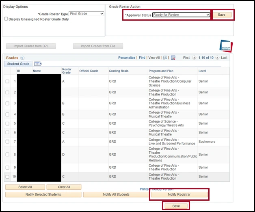Sort by Level column header
The image size is (255, 212).
point(202,71)
